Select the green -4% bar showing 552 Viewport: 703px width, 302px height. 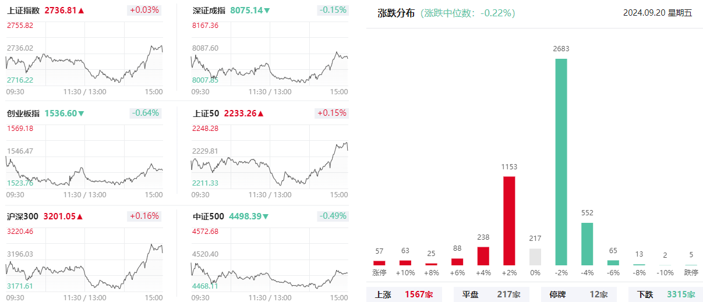pos(587,244)
